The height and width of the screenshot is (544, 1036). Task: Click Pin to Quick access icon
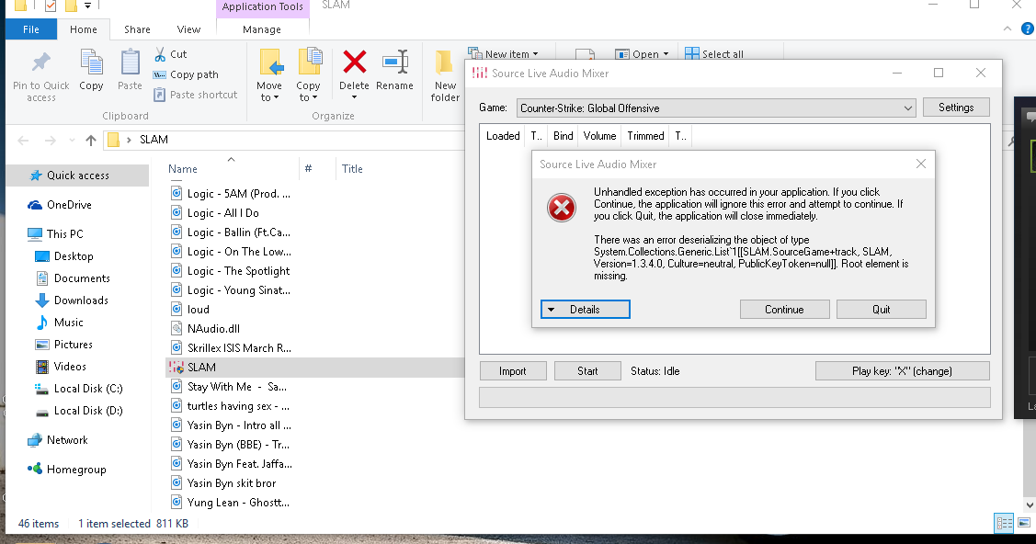[41, 62]
